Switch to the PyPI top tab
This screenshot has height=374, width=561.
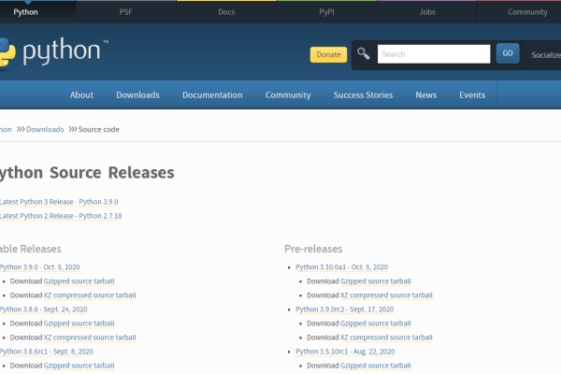click(326, 12)
